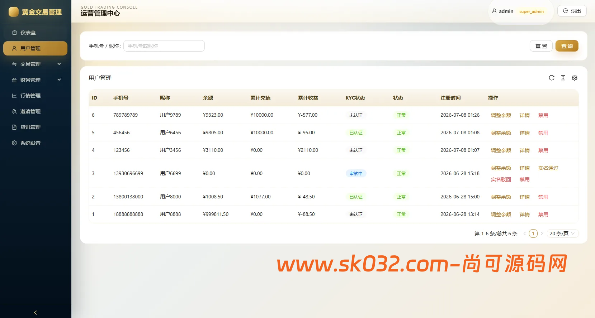
Task: Go to previous page arrow
Action: tap(524, 233)
